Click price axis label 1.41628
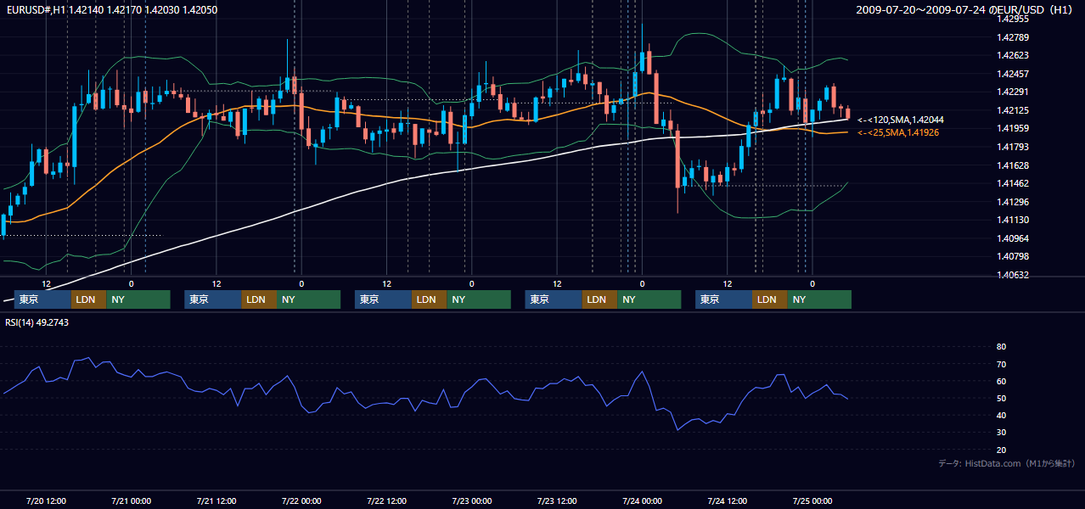The image size is (1085, 509). pos(1012,165)
